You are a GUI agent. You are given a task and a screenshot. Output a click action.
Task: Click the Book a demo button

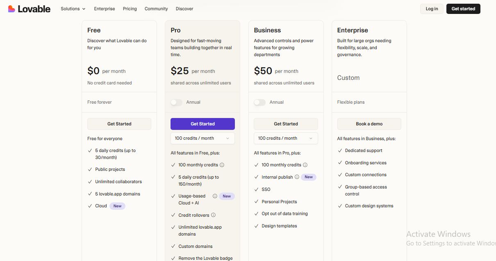(369, 124)
